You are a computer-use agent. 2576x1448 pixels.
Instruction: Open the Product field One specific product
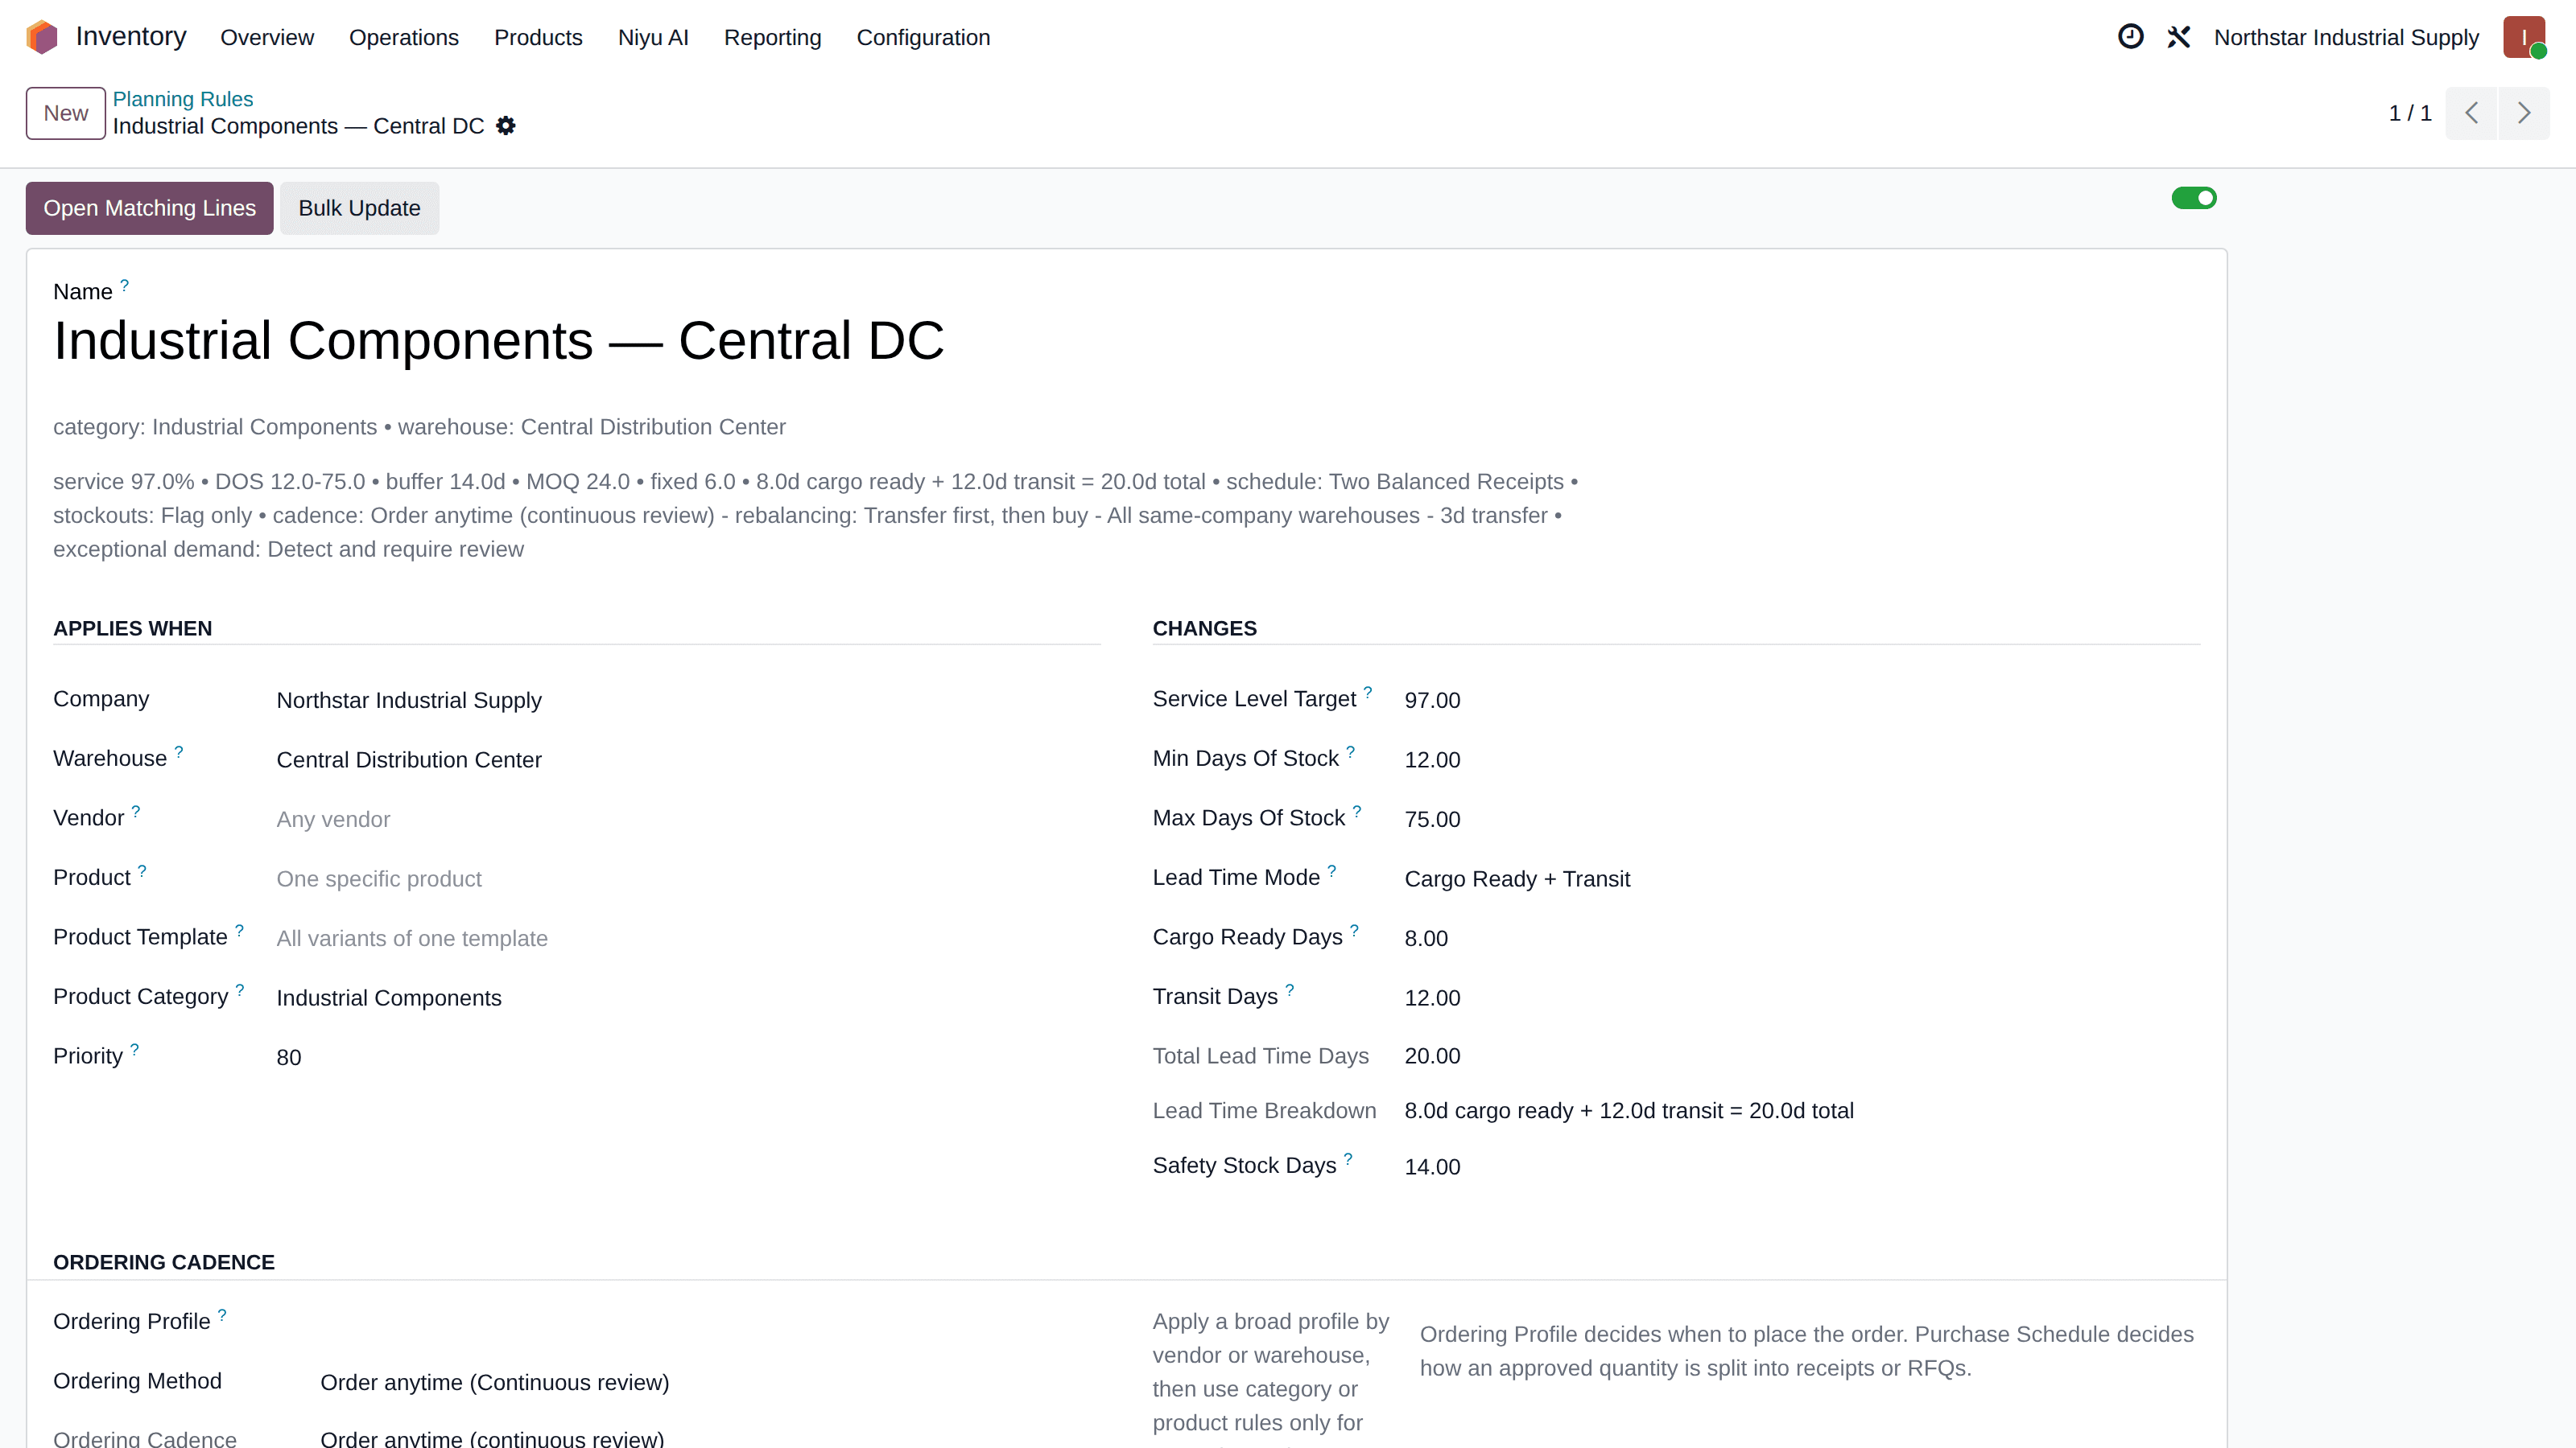pos(688,878)
